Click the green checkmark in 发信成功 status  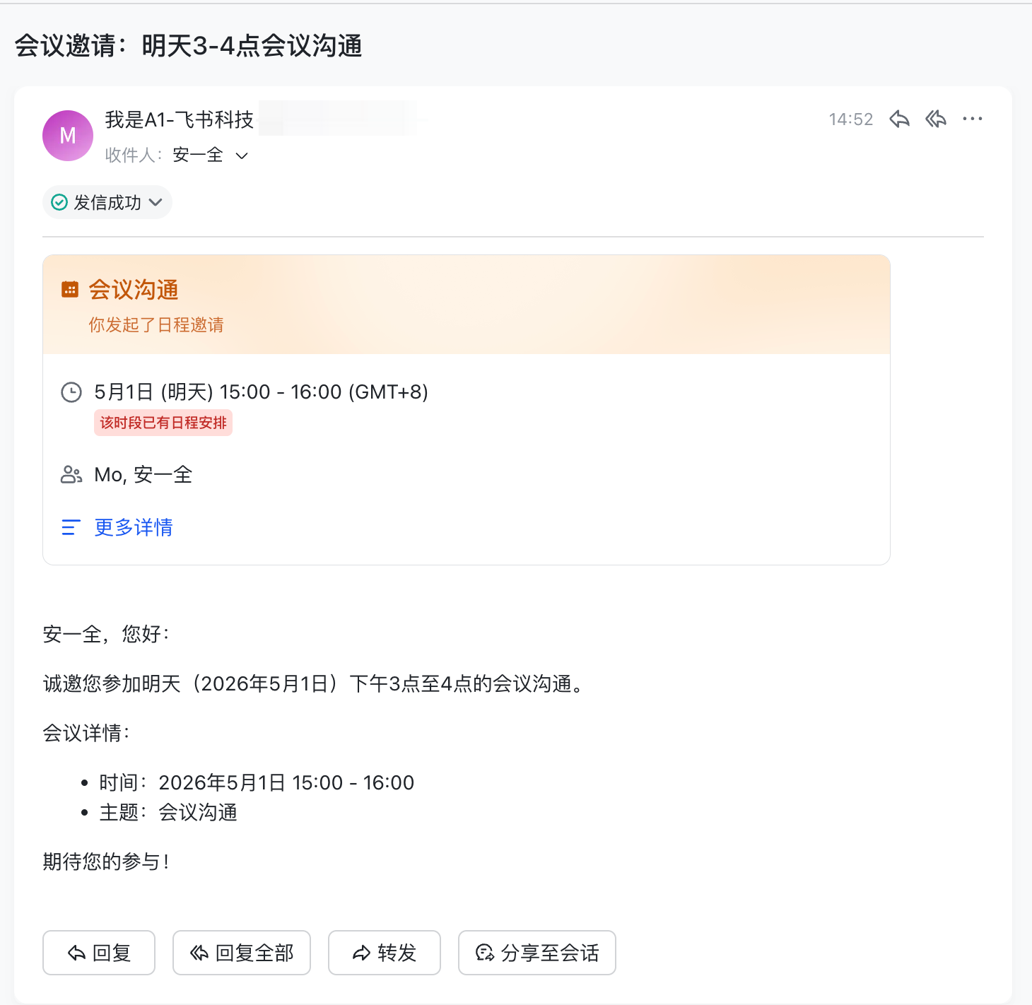point(60,203)
